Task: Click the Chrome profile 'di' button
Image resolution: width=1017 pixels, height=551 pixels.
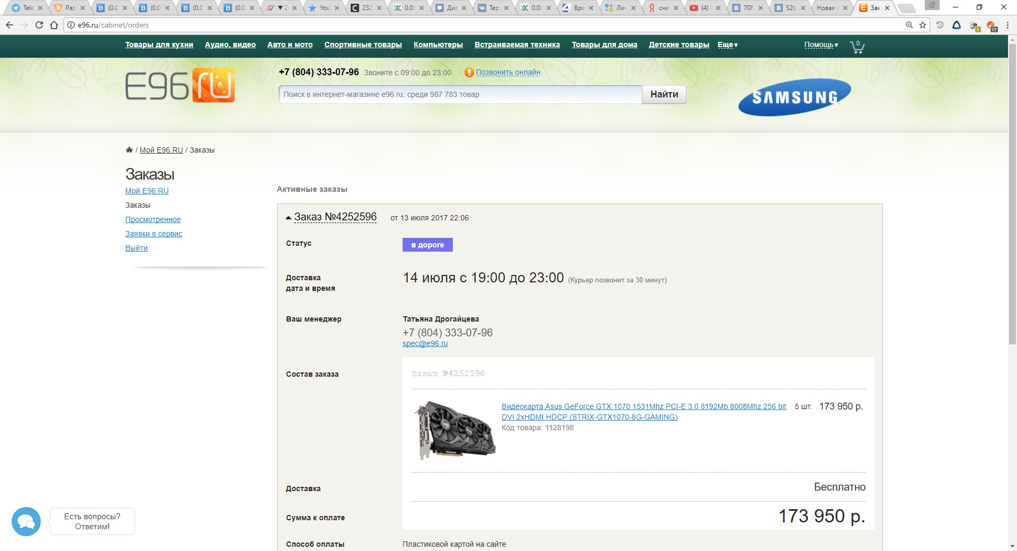Action: pos(932,5)
